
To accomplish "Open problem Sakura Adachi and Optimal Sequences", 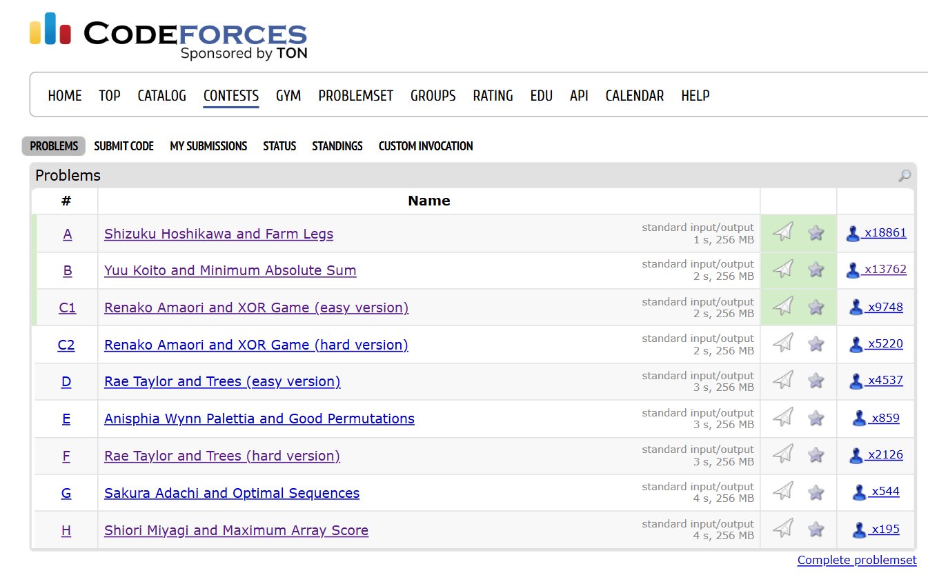I will [232, 493].
